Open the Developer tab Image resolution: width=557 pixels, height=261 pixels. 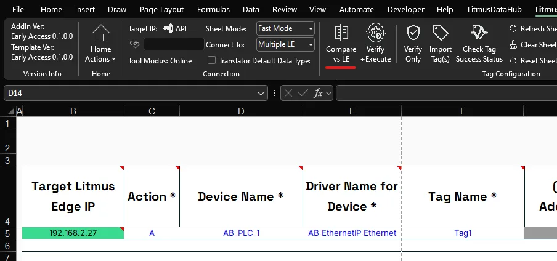406,10
